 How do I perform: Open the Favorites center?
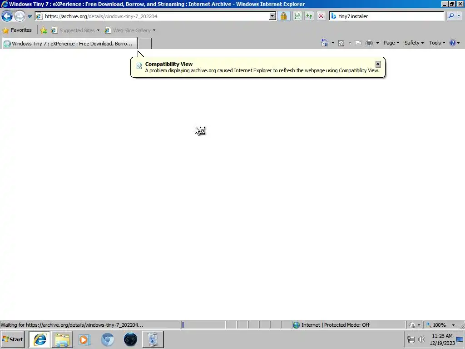pos(17,30)
